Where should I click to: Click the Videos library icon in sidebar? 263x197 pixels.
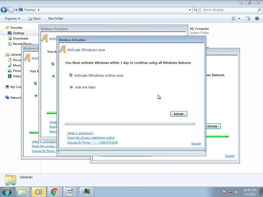click(10, 76)
